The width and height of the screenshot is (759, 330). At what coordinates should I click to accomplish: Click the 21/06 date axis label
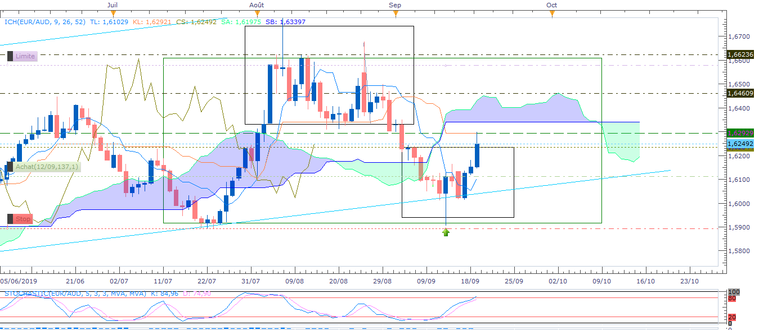(75, 281)
